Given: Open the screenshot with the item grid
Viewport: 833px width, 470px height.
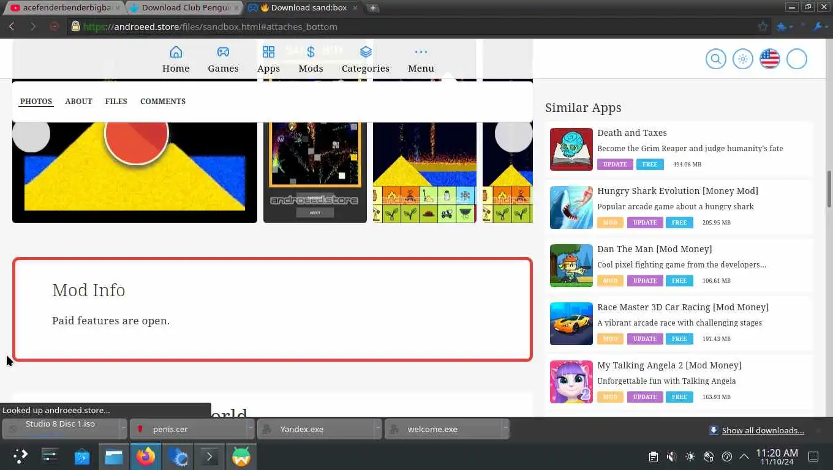Looking at the screenshot, I should (x=424, y=171).
